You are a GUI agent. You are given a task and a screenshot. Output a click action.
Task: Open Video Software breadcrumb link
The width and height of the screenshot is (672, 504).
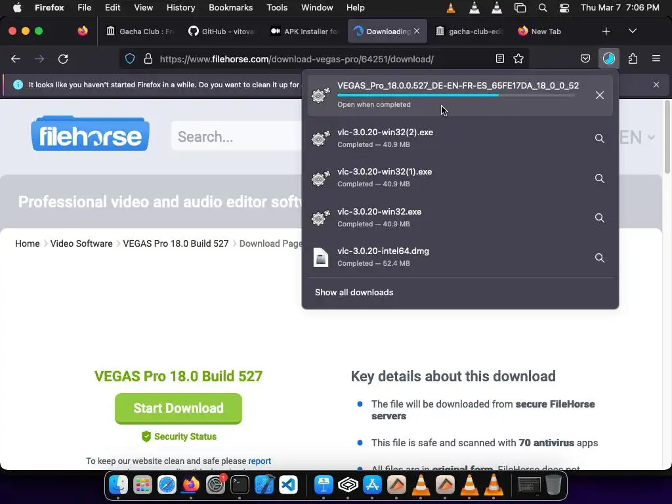tap(81, 243)
